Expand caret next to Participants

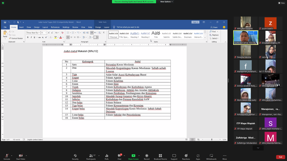tap(99, 156)
